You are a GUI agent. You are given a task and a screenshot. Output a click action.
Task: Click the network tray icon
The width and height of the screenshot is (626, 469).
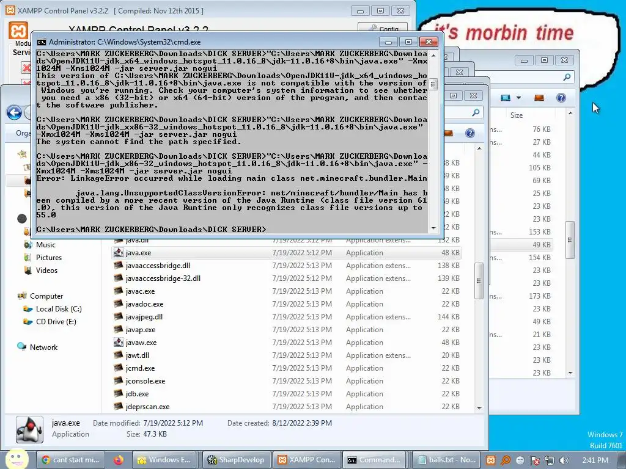(550, 460)
